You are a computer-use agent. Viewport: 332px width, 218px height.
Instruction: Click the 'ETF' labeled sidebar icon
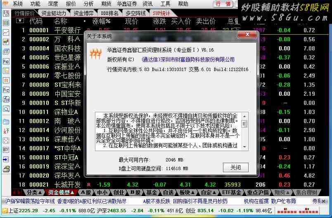[6, 150]
